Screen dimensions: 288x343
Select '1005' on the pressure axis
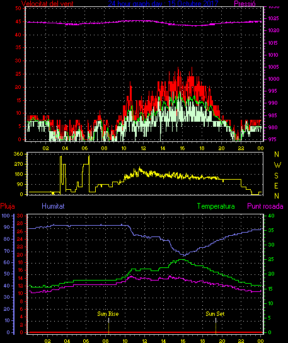pos(274,67)
